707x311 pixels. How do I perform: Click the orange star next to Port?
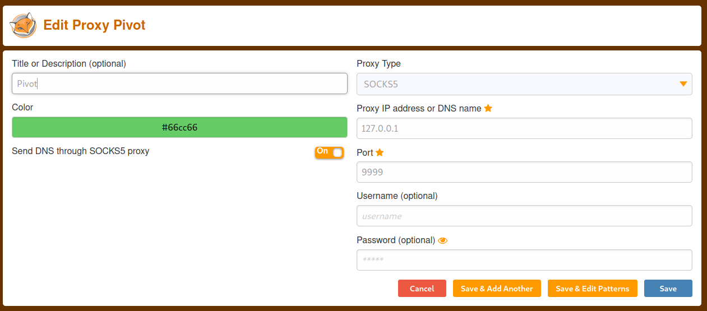(x=380, y=152)
